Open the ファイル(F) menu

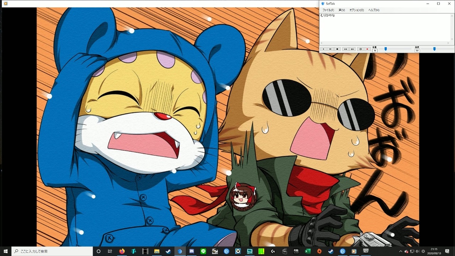click(328, 10)
